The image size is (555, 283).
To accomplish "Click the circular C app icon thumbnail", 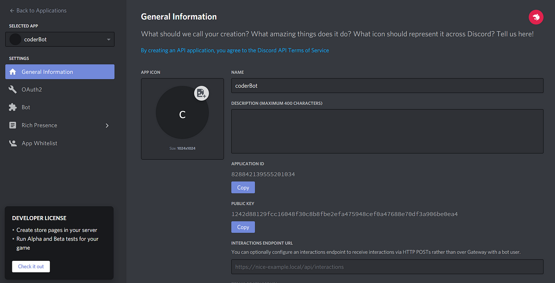I will 182,113.
